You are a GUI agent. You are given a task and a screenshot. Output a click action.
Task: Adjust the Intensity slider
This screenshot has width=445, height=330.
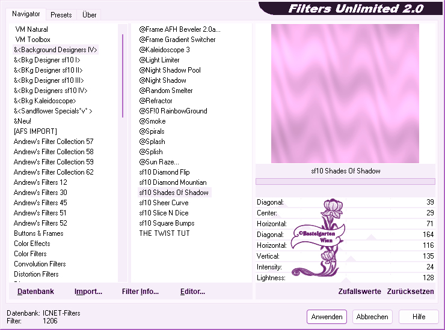(345, 267)
